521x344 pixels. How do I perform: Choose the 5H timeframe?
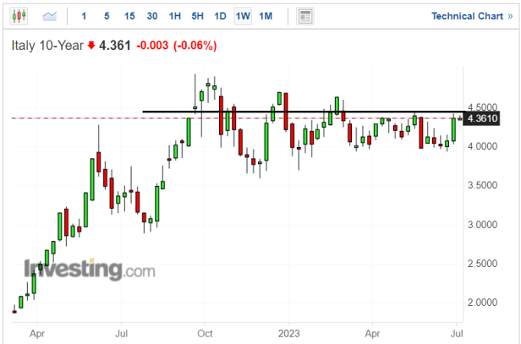pyautogui.click(x=197, y=16)
